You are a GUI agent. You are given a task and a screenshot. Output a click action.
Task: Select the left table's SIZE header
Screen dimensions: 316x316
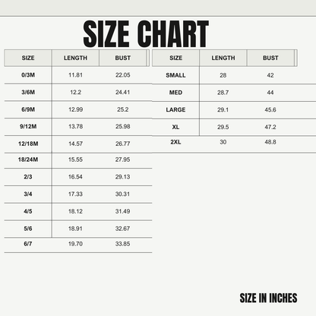coord(28,58)
